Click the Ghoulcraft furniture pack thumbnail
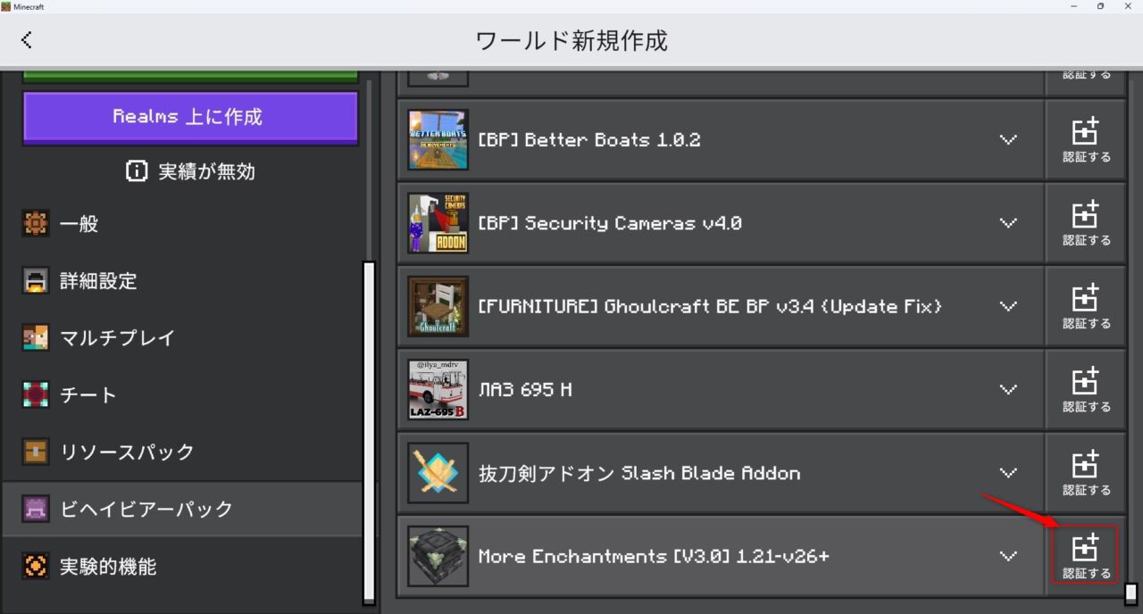The height and width of the screenshot is (614, 1143). coord(438,306)
